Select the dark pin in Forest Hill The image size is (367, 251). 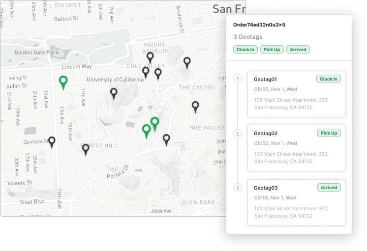coord(86,149)
